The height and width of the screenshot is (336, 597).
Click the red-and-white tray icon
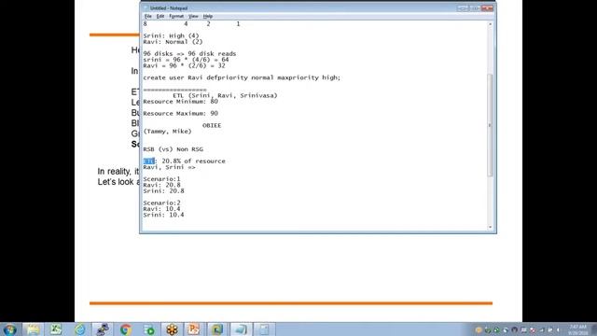(x=533, y=329)
